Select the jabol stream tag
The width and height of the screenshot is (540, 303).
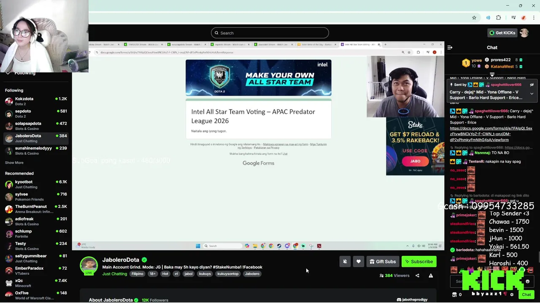[189, 274]
